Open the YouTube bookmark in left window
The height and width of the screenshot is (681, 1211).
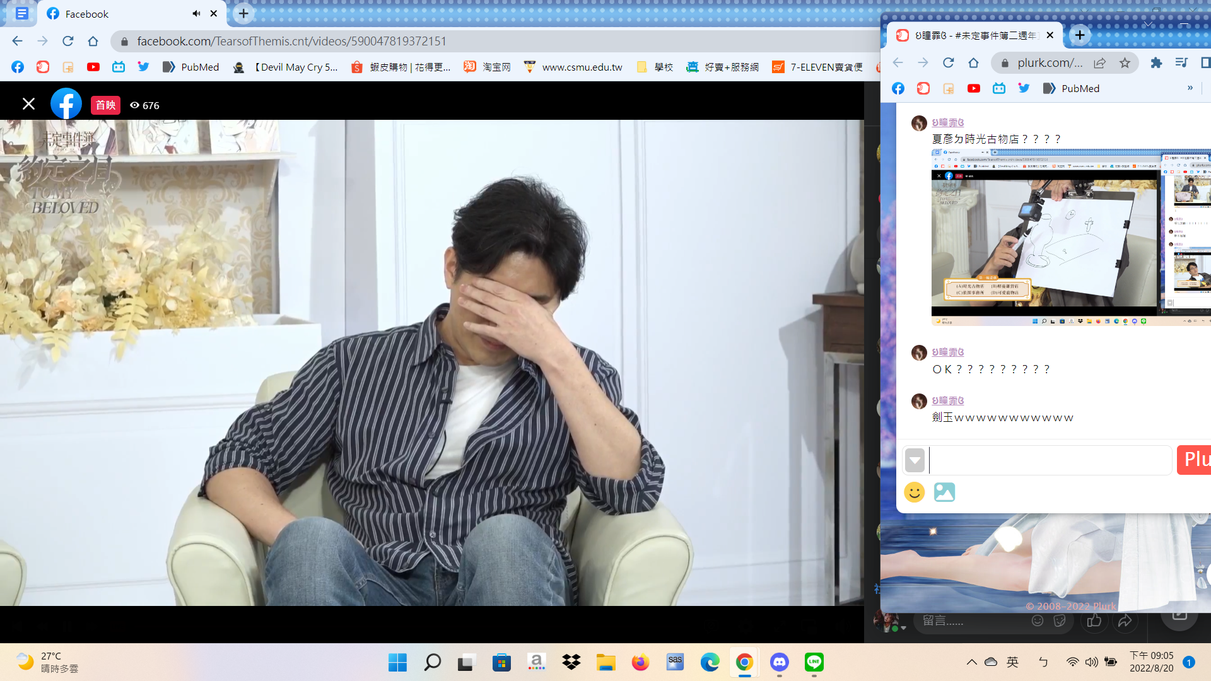[93, 67]
